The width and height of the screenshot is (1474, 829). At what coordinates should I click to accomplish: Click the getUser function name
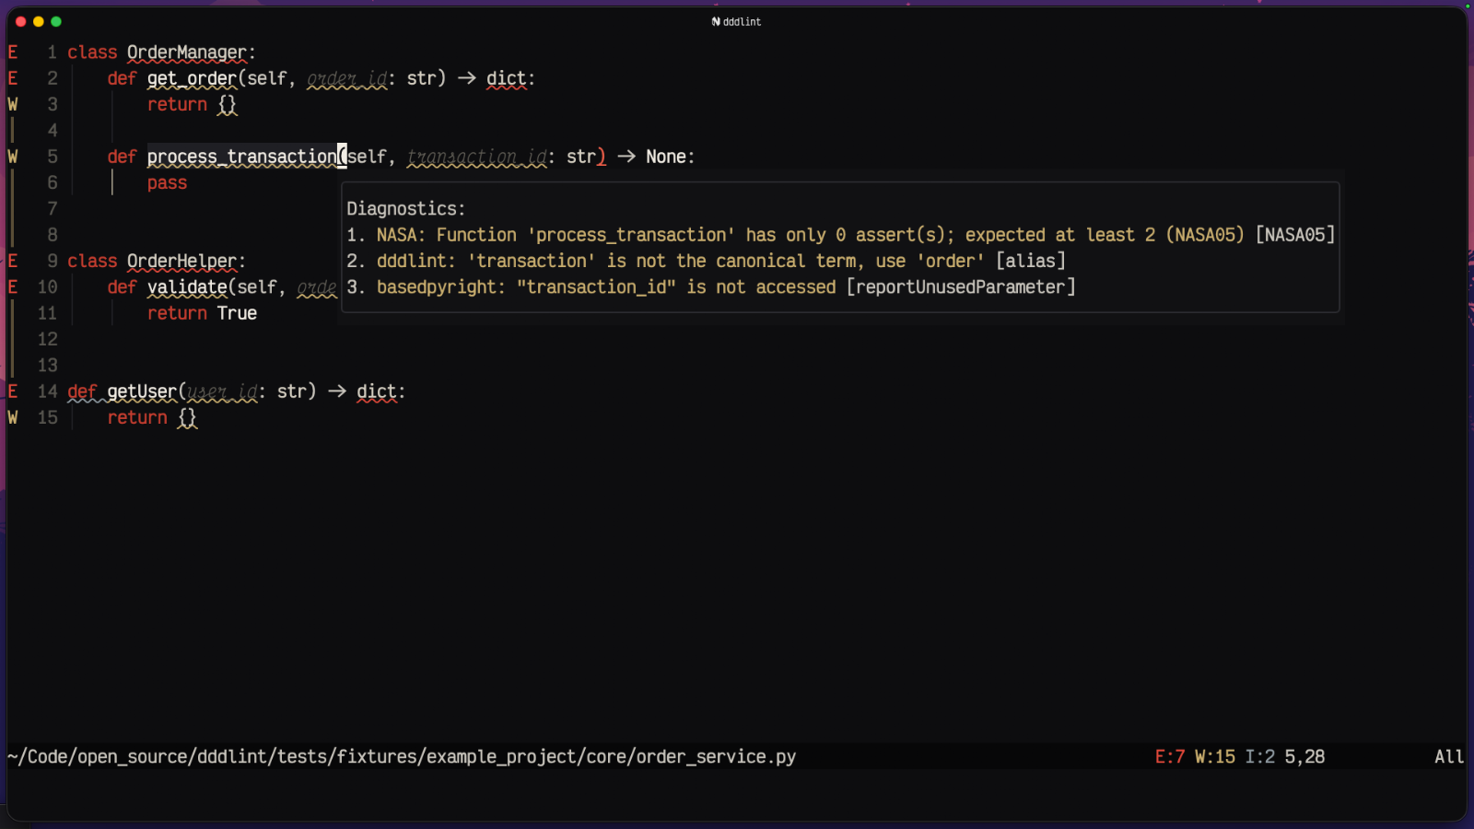pyautogui.click(x=142, y=391)
